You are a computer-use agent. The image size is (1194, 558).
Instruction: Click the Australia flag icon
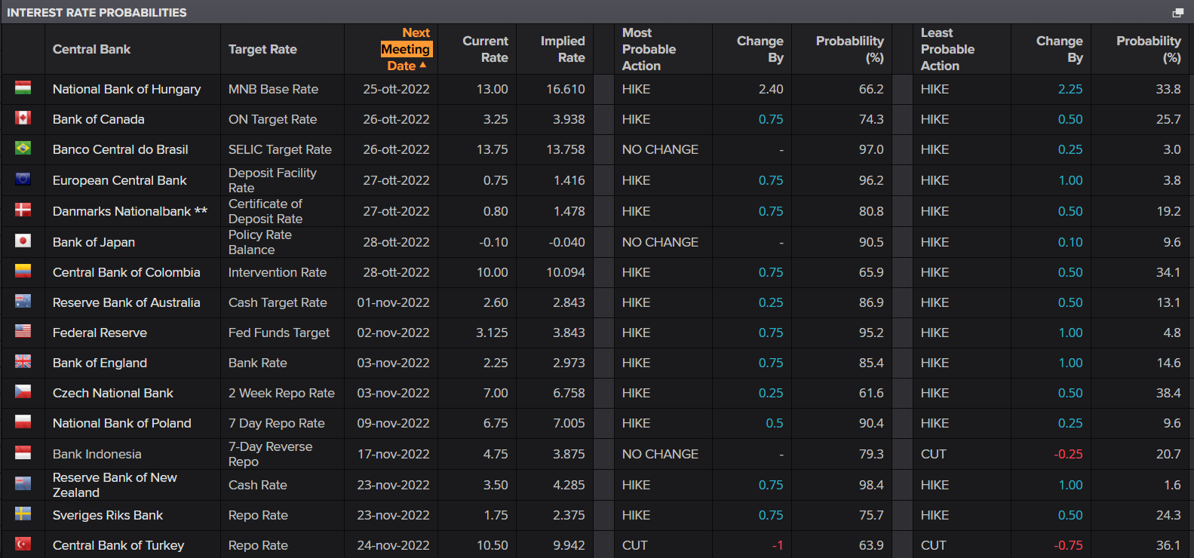pos(23,302)
